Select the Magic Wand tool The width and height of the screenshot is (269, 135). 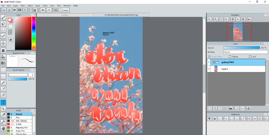point(3,83)
